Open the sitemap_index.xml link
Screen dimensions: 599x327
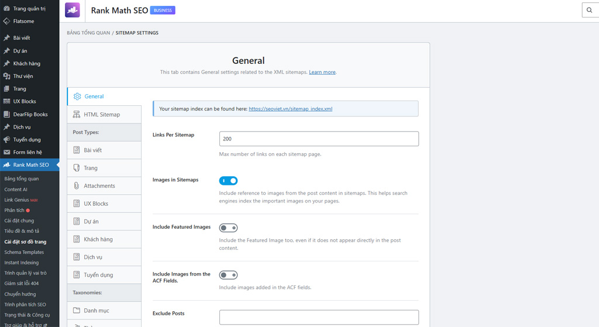290,109
